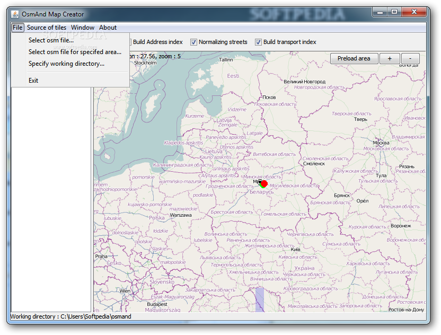Click the Москва label on the map
The image size is (441, 335).
[x=381, y=143]
